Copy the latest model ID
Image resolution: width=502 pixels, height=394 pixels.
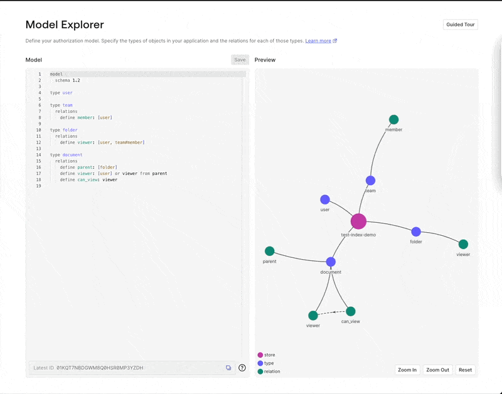(228, 368)
